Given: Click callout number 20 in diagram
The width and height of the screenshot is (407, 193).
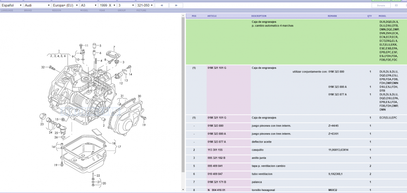Looking at the screenshot, I should tap(104, 183).
